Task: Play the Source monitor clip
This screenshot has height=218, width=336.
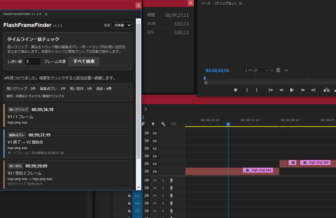Action: coord(292,90)
